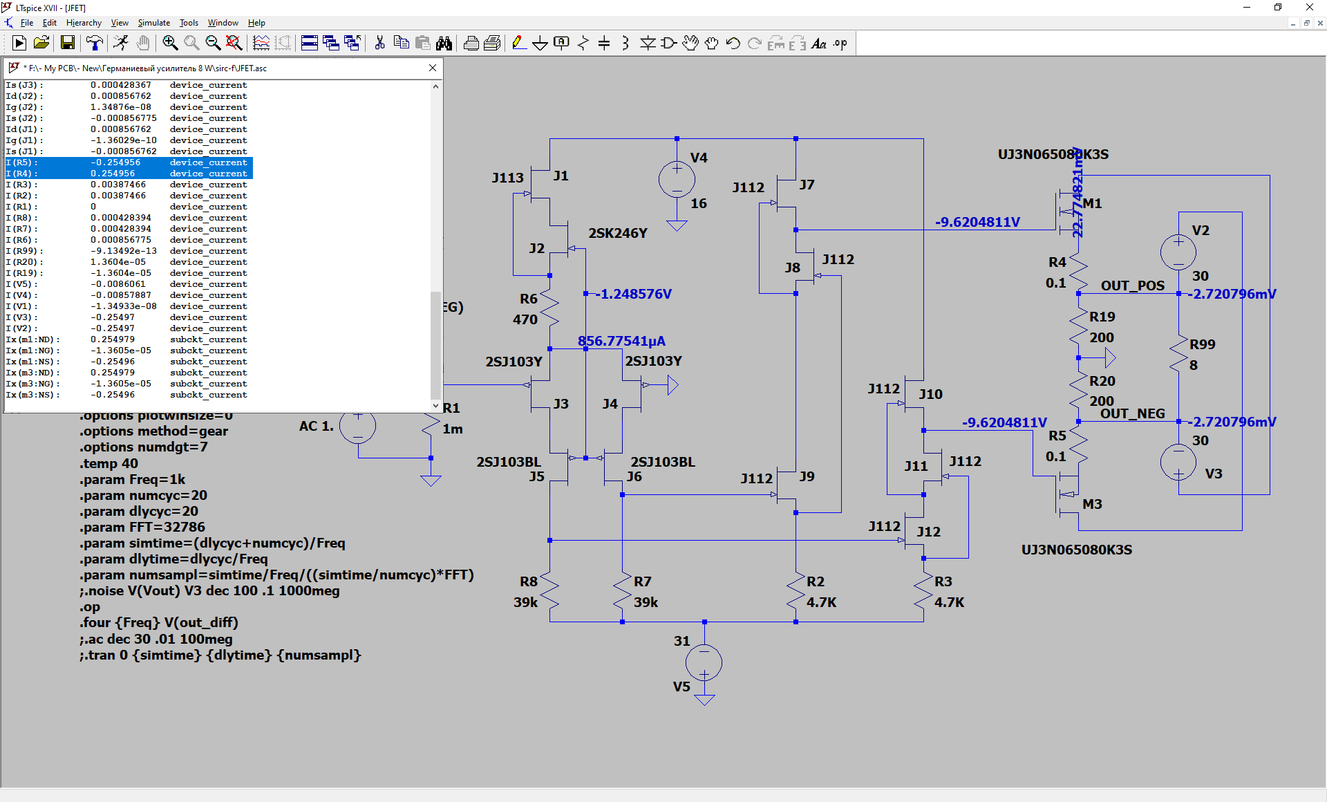
Task: Place a Ground symbol from the toolbar
Action: pos(540,43)
